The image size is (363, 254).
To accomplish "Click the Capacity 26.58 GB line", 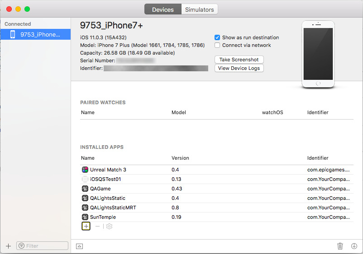I will [x=127, y=53].
